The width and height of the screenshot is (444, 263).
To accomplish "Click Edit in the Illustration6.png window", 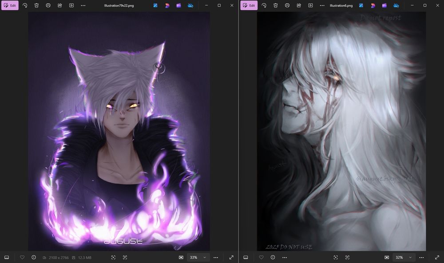I will [249, 5].
